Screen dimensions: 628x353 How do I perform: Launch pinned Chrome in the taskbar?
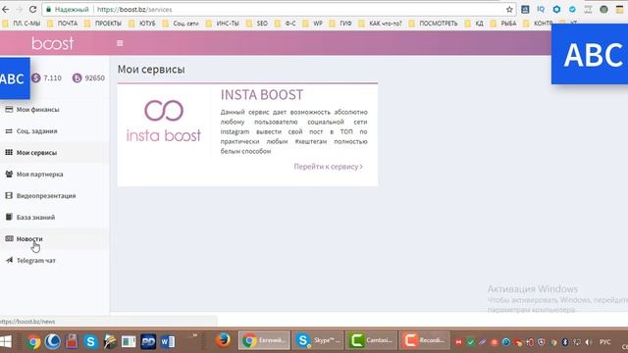(33, 341)
